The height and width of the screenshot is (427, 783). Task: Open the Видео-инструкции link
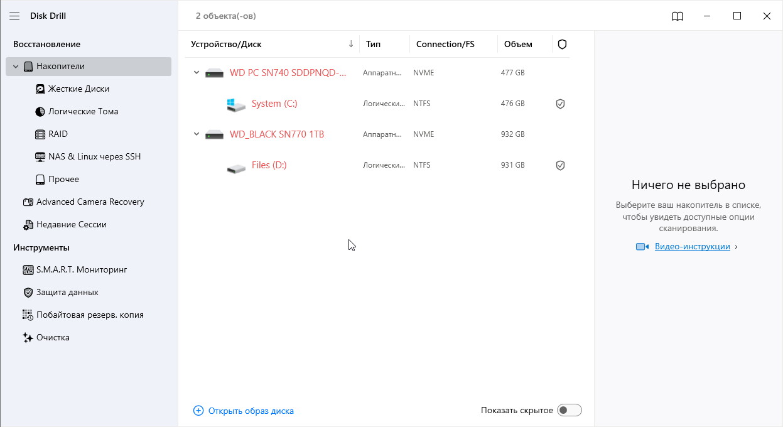pos(692,247)
